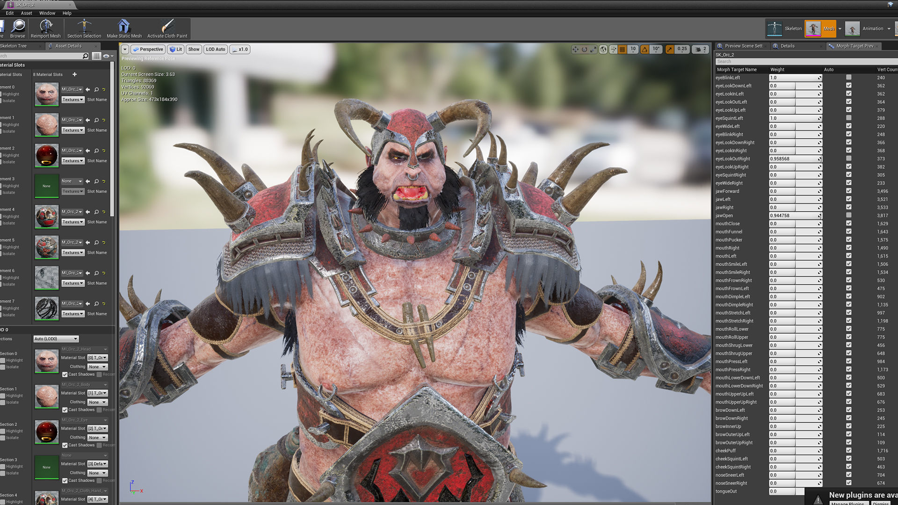Open the Edit menu
Image resolution: width=898 pixels, height=505 pixels.
[9, 13]
